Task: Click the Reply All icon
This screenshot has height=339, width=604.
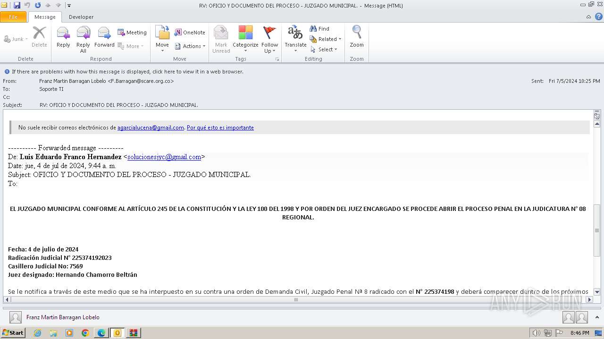Action: tap(83, 40)
